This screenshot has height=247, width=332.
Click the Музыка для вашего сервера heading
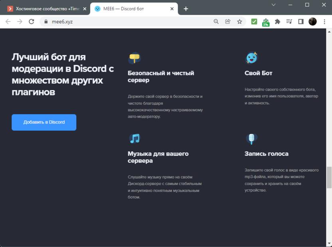[x=158, y=157]
